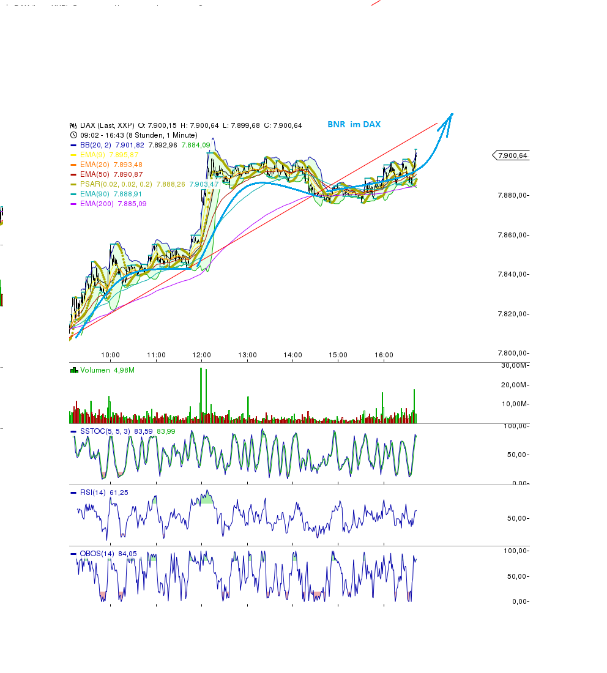607x673 pixels.
Task: Click the PSAR value 7.903,47
Action: [x=204, y=184]
